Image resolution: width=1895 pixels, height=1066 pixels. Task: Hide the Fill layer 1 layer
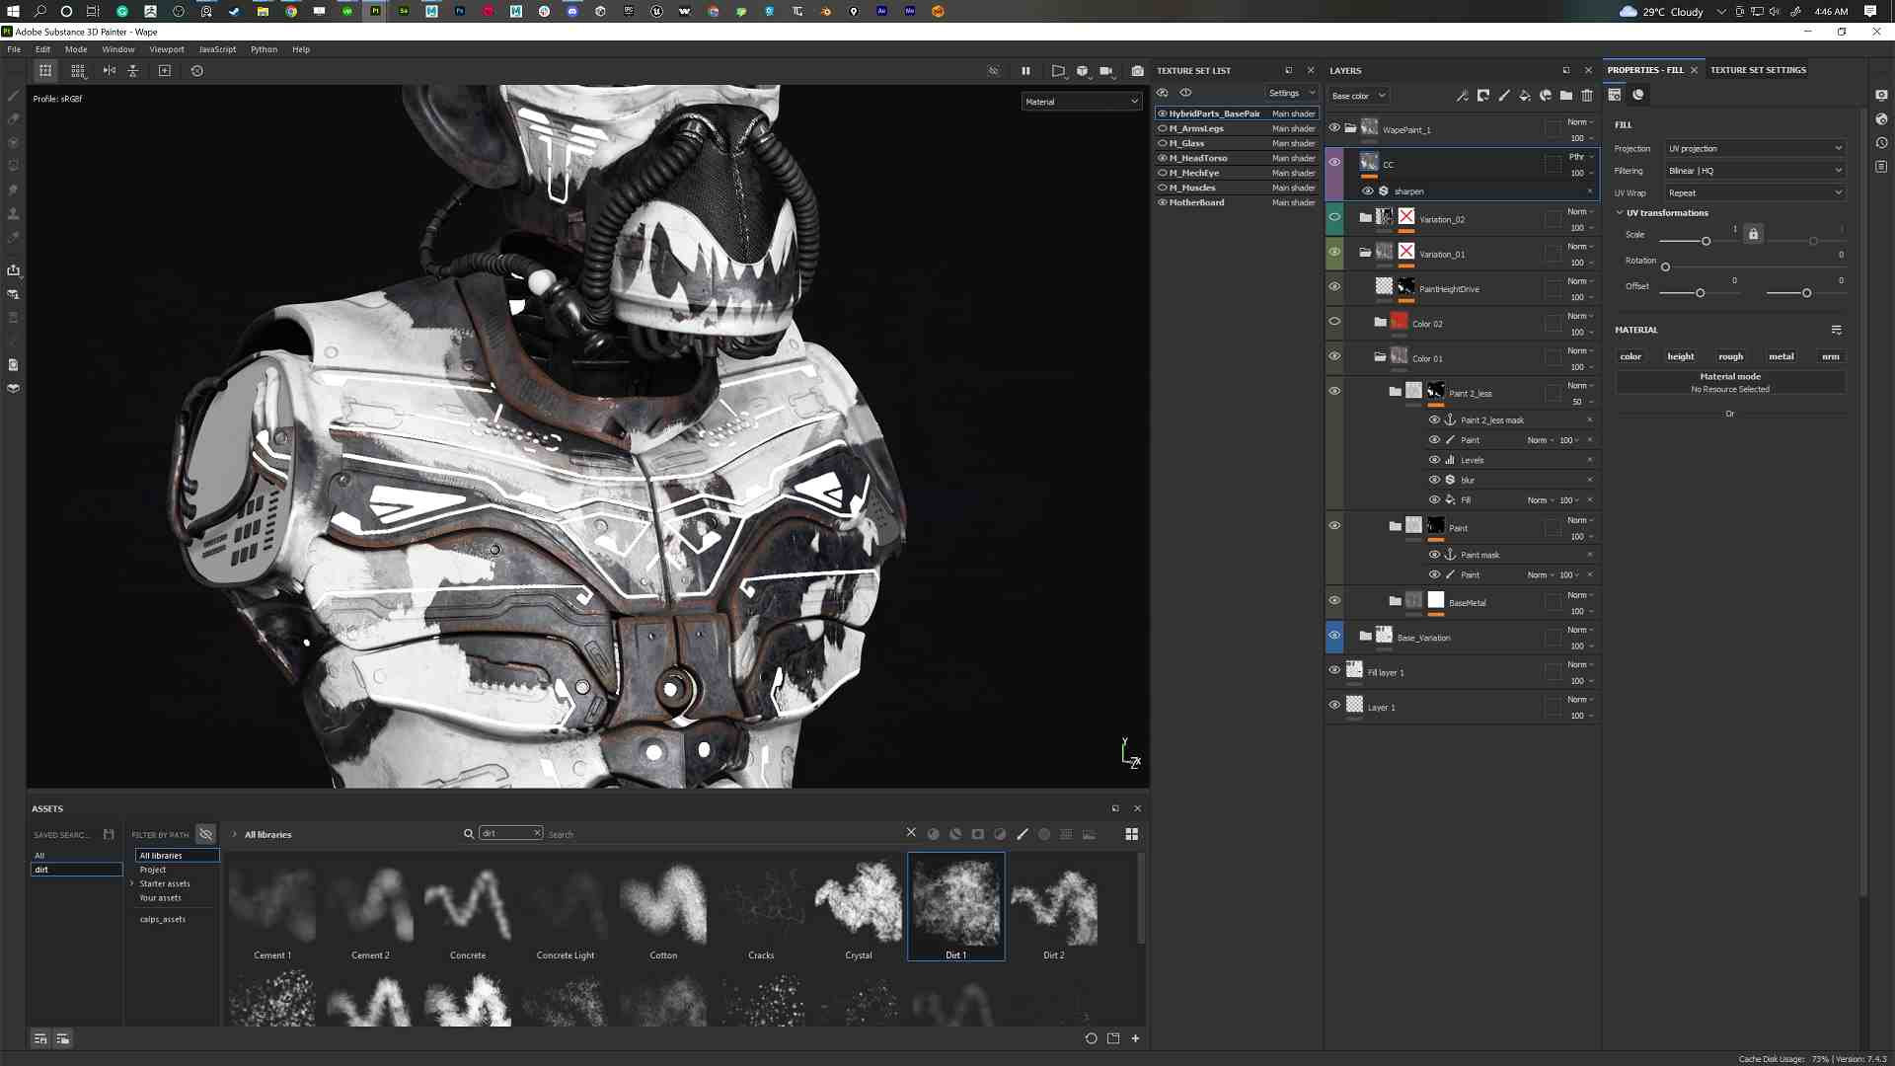point(1334,670)
